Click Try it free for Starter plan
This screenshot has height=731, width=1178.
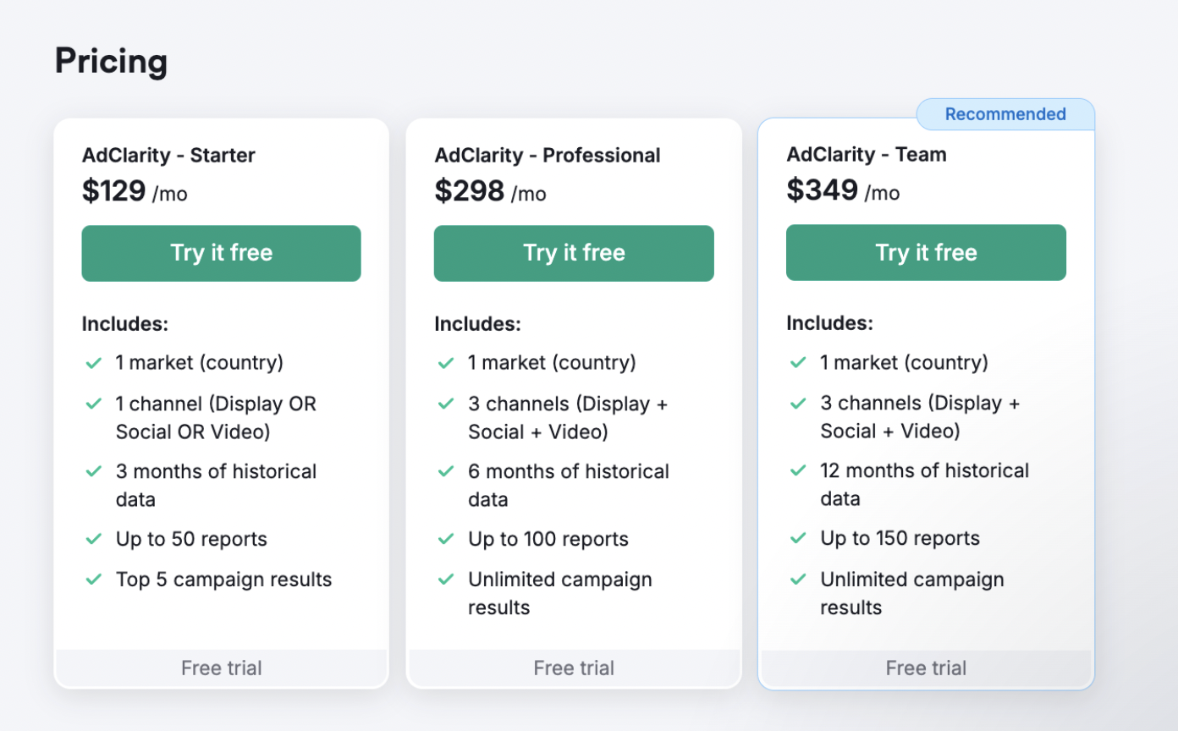coord(221,253)
